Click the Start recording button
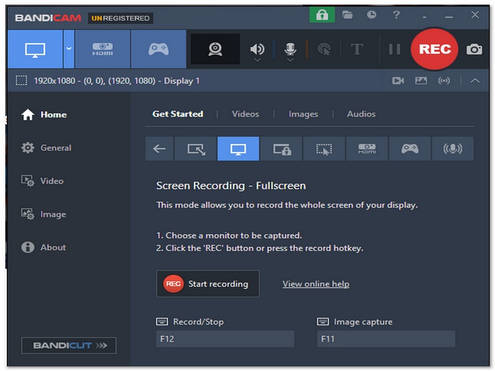Screen dimensions: 495x371 208,284
